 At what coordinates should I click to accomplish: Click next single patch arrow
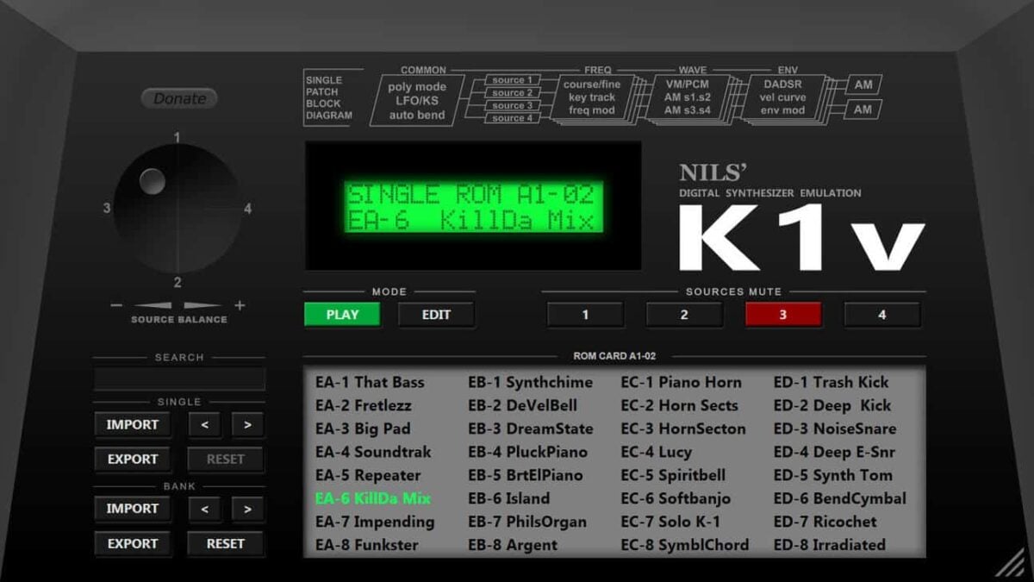(x=247, y=424)
